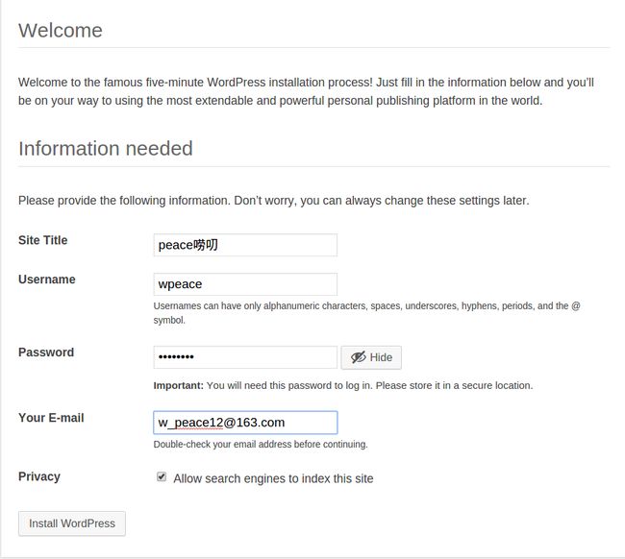
Task: Select the Your E-mail input field
Action: pyautogui.click(x=245, y=423)
